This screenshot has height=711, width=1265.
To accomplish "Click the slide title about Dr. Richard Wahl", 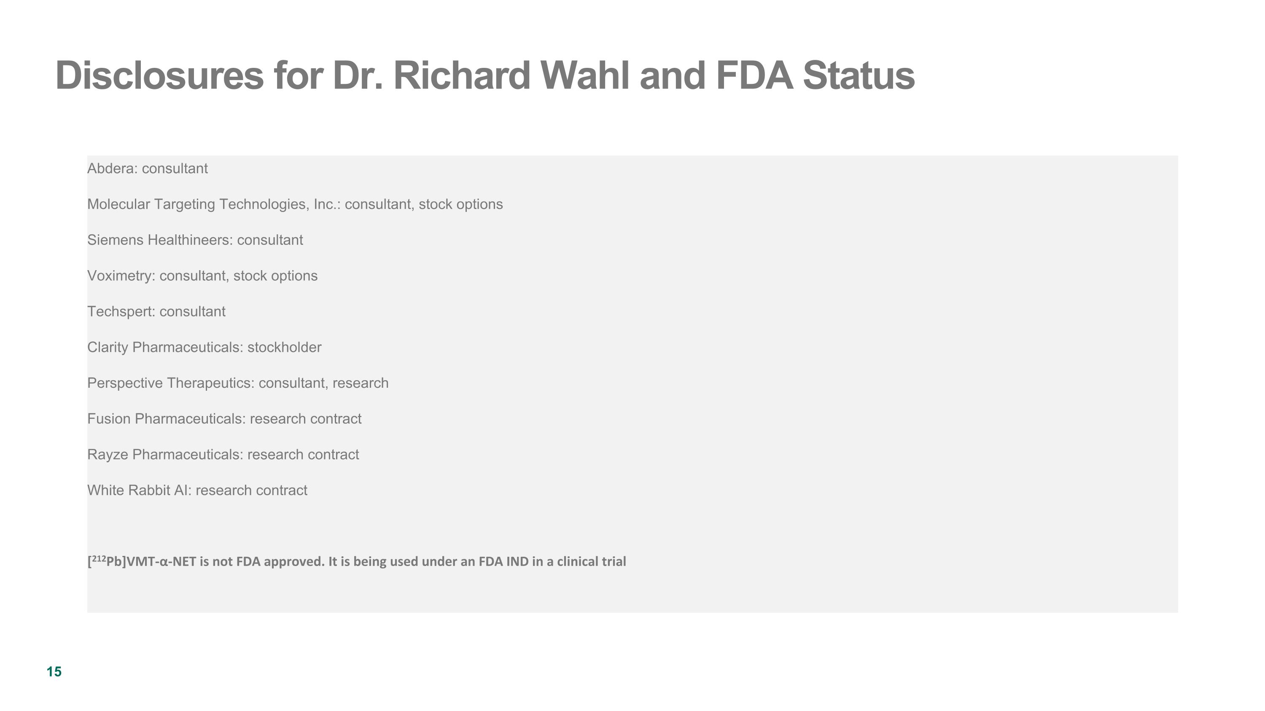I will coord(484,75).
